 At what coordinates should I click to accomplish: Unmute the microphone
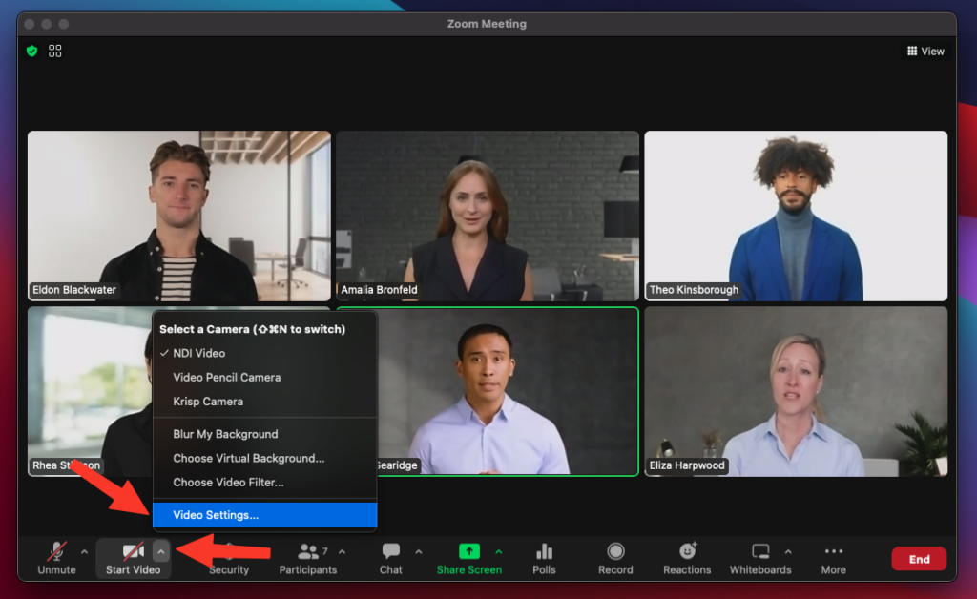56,558
